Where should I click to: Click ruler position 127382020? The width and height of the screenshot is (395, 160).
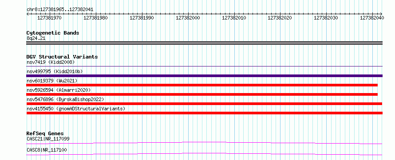tap(280, 18)
